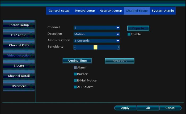This screenshot has width=186, height=114.
Task: Click the sensitivity increase plus icon
Action: [x=118, y=47]
